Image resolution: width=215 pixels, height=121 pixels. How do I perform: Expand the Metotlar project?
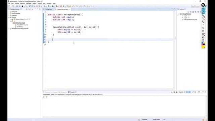[x=9, y=15]
